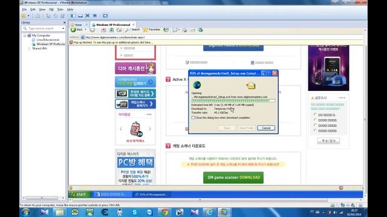The height and width of the screenshot is (217, 387).
Task: Open the IE Back history dropdown arrow
Action: [85, 30]
